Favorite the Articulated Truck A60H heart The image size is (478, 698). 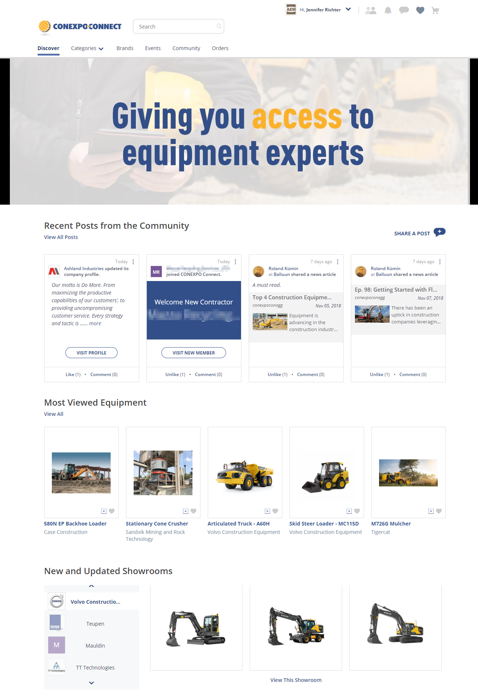point(275,511)
